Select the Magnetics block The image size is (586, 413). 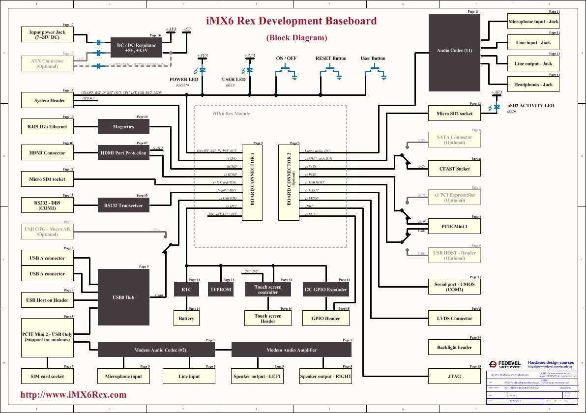(x=123, y=127)
